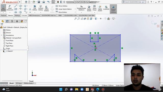Toggle Rapid Sketch mode
This screenshot has height=92, width=163.
[x=100, y=8]
